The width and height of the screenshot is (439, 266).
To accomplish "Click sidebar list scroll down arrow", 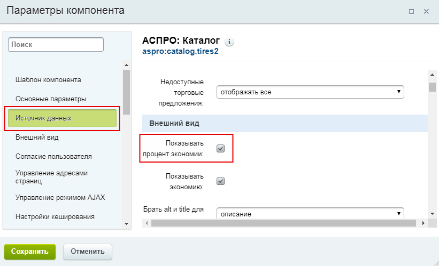I will click(x=126, y=224).
